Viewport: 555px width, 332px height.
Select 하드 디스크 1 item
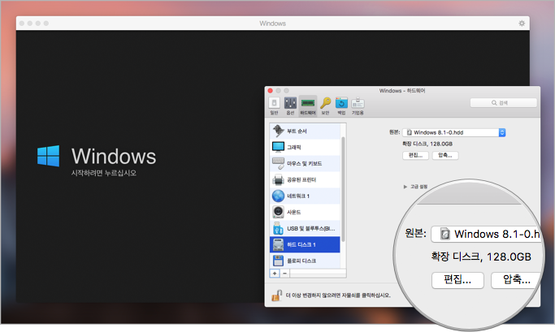coord(305,244)
